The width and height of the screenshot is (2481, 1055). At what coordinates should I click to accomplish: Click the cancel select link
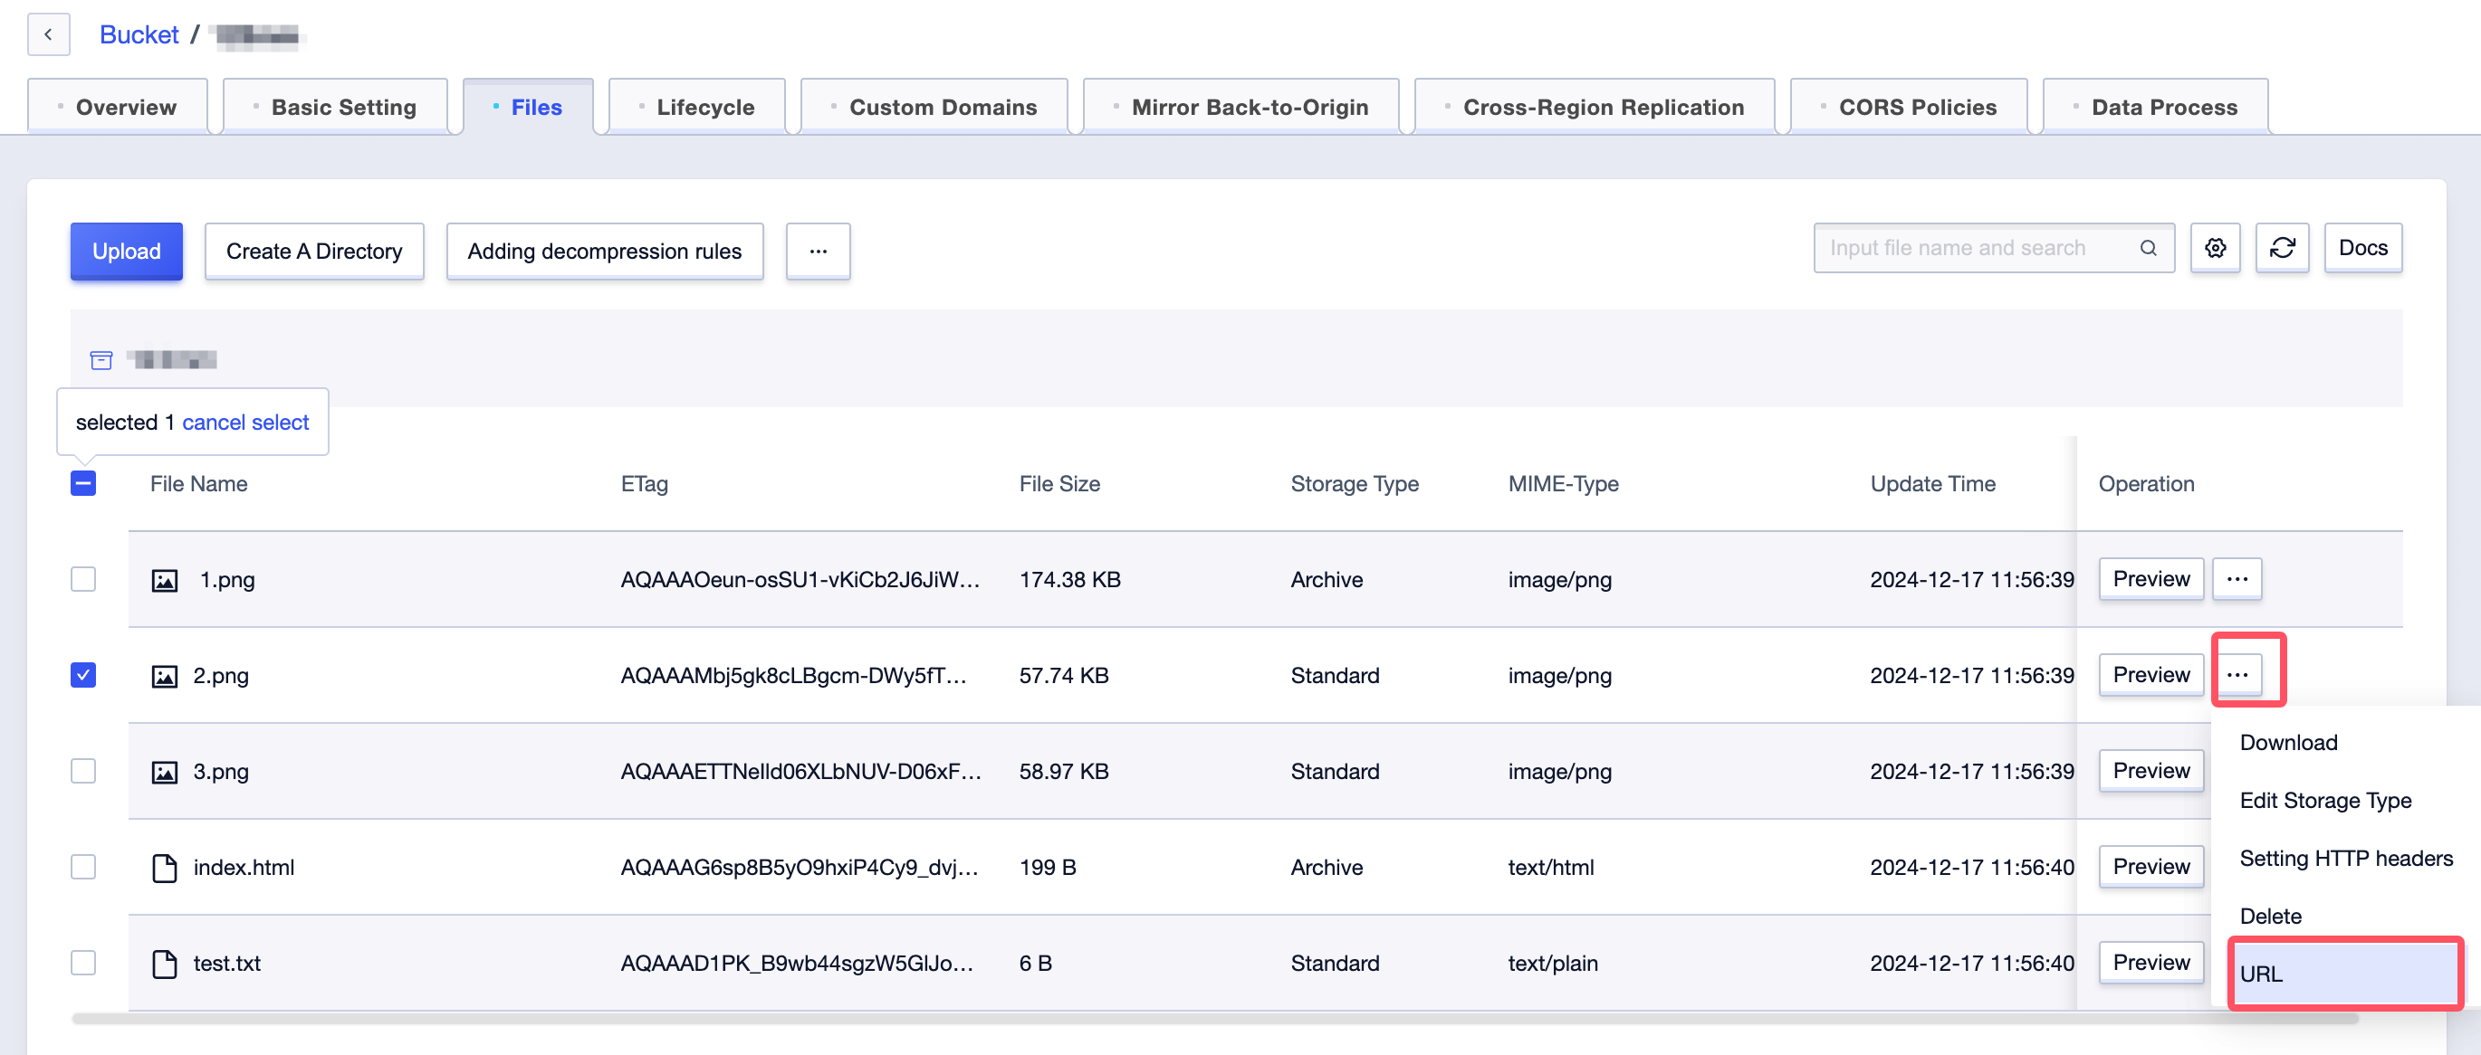click(245, 423)
